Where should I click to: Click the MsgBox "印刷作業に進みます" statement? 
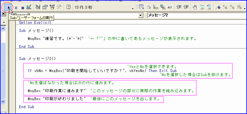pos(57,91)
